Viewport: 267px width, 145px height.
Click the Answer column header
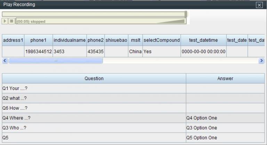225,79
